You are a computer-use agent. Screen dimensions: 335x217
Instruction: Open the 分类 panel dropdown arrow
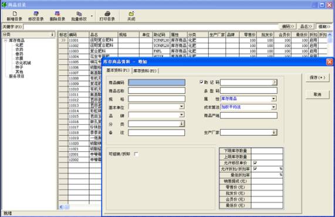point(52,35)
